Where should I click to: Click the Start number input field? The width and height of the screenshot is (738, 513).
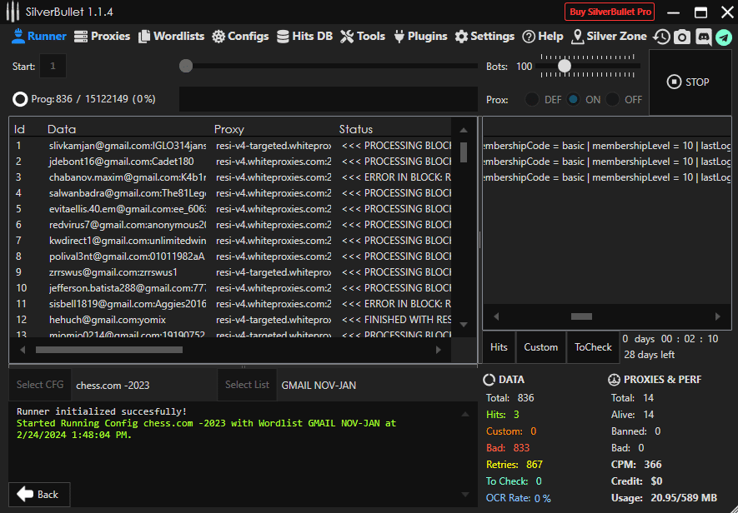click(x=53, y=66)
